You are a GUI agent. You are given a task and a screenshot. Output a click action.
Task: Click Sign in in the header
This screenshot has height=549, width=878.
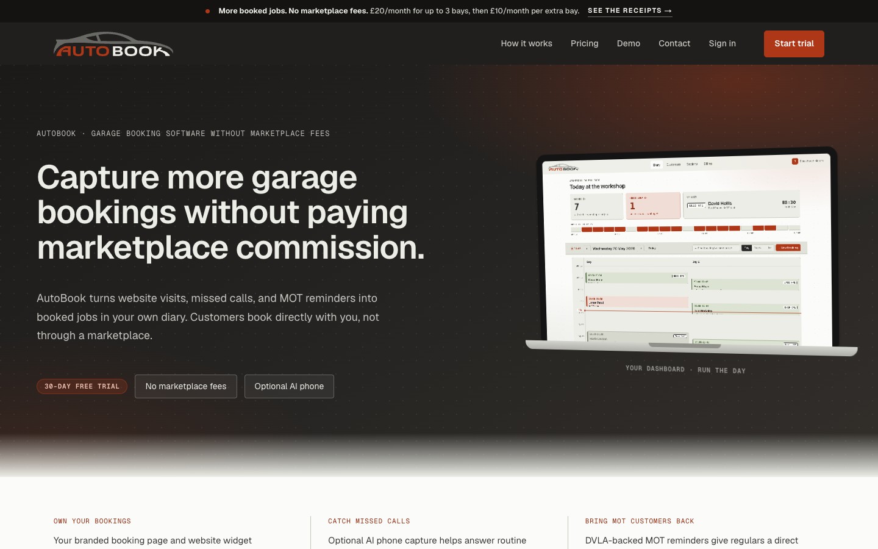tap(722, 43)
